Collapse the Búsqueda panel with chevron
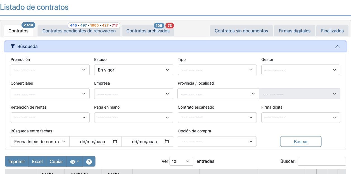The width and height of the screenshot is (351, 174). [x=338, y=46]
